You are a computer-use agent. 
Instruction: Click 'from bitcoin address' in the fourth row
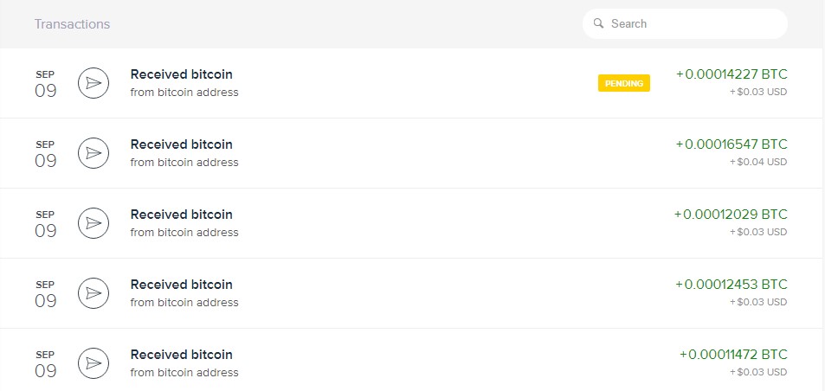(x=184, y=303)
